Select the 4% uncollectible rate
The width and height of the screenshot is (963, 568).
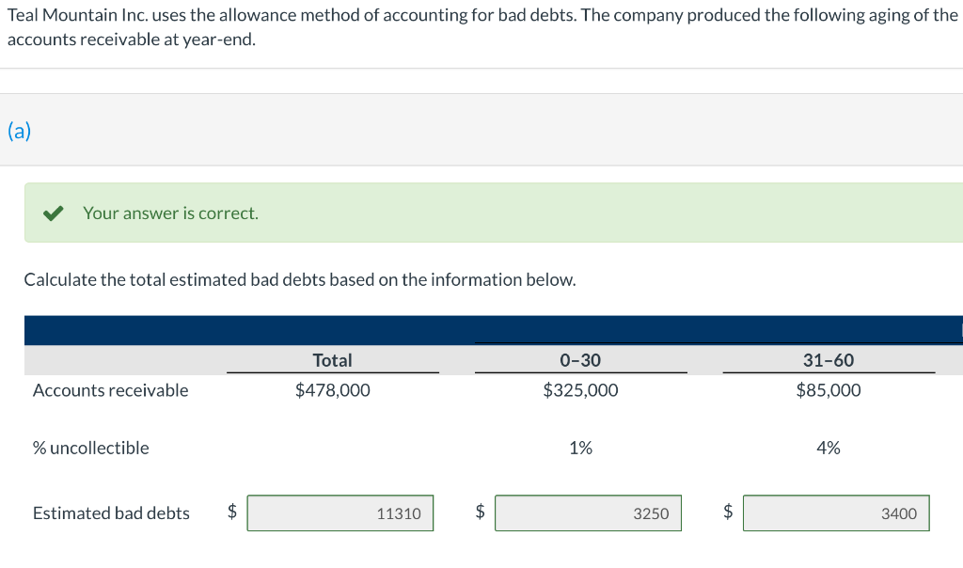[829, 449]
